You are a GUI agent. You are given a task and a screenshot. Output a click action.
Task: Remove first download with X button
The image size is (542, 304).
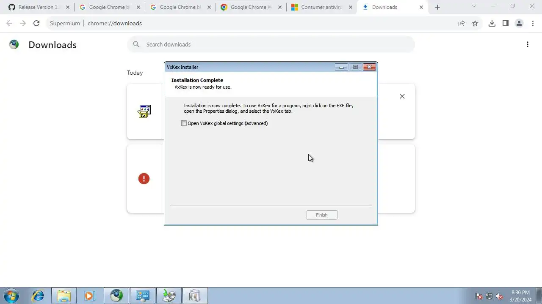(402, 96)
